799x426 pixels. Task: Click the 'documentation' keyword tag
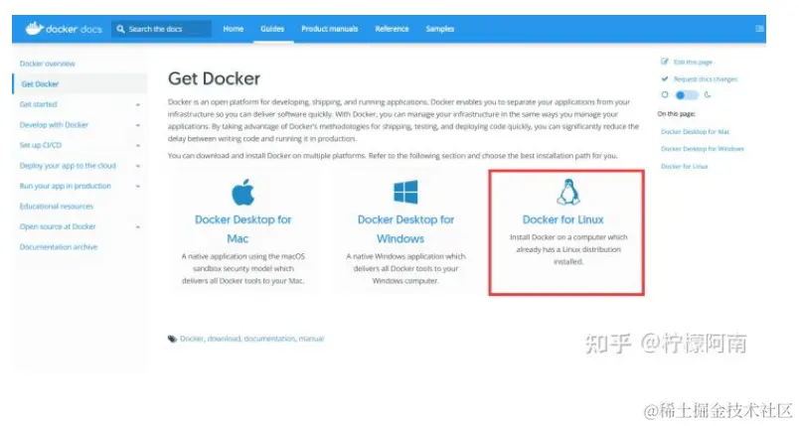click(269, 339)
